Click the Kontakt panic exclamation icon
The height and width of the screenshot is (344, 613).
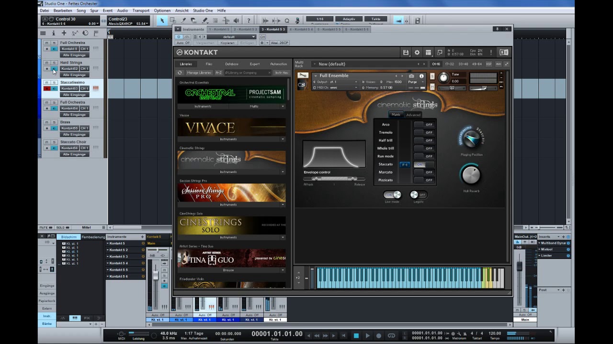(x=491, y=53)
